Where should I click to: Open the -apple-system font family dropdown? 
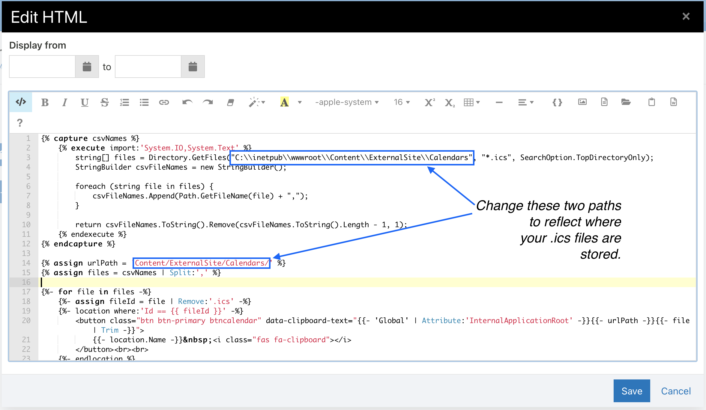347,103
